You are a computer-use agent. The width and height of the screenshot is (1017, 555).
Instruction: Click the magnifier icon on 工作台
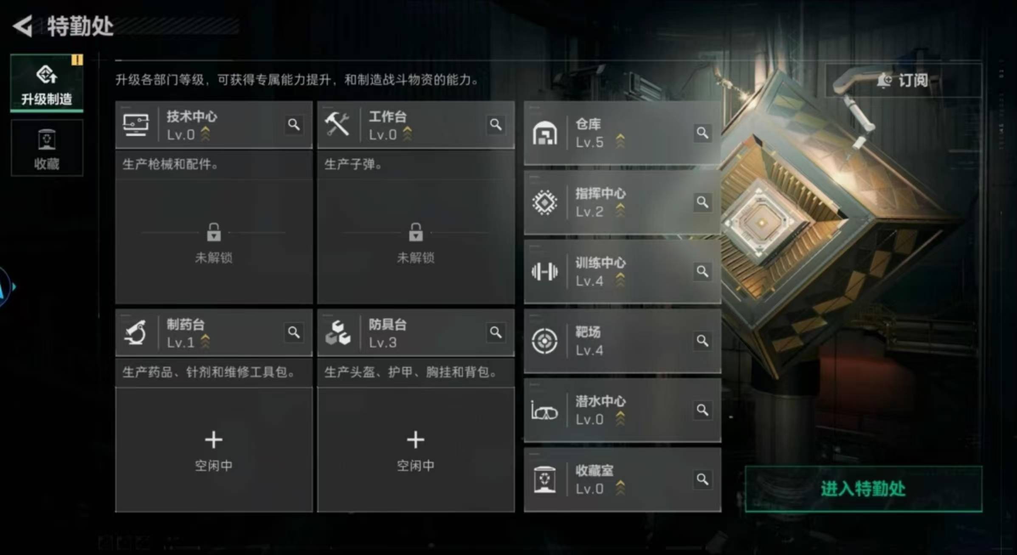pyautogui.click(x=496, y=125)
